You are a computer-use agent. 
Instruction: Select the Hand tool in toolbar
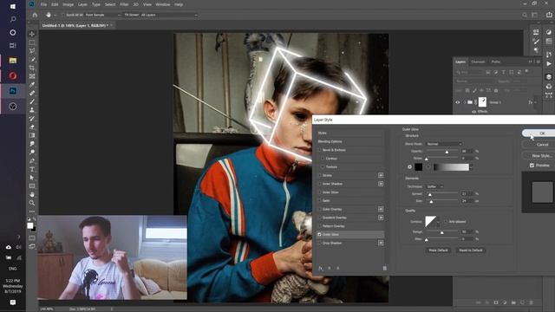pos(32,194)
